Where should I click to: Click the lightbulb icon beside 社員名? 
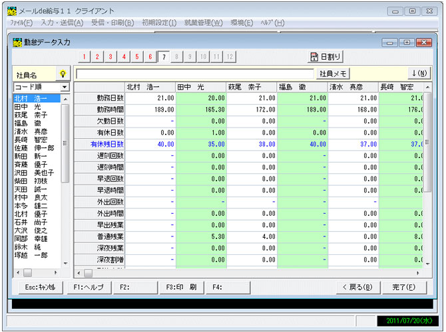(x=63, y=74)
